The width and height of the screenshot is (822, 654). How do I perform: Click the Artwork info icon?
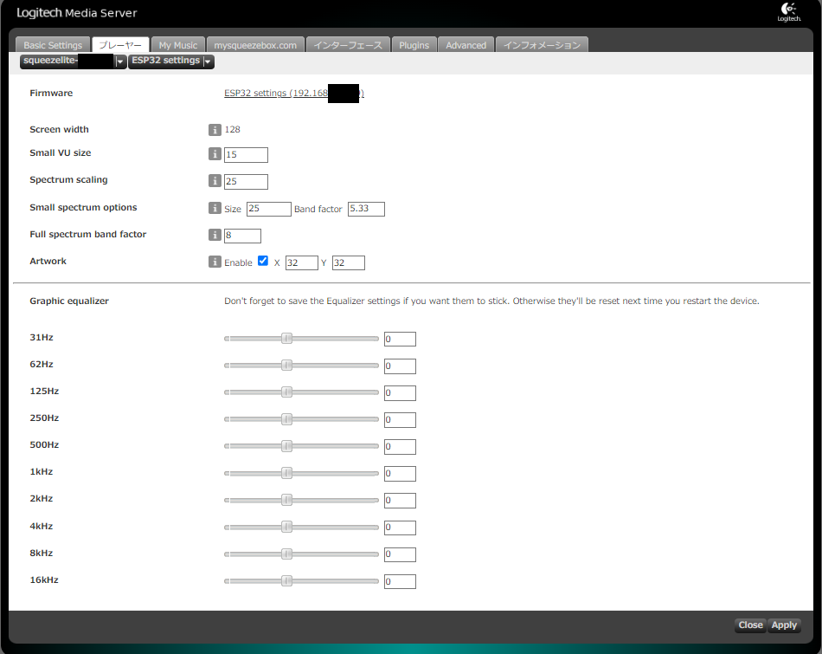click(x=215, y=262)
